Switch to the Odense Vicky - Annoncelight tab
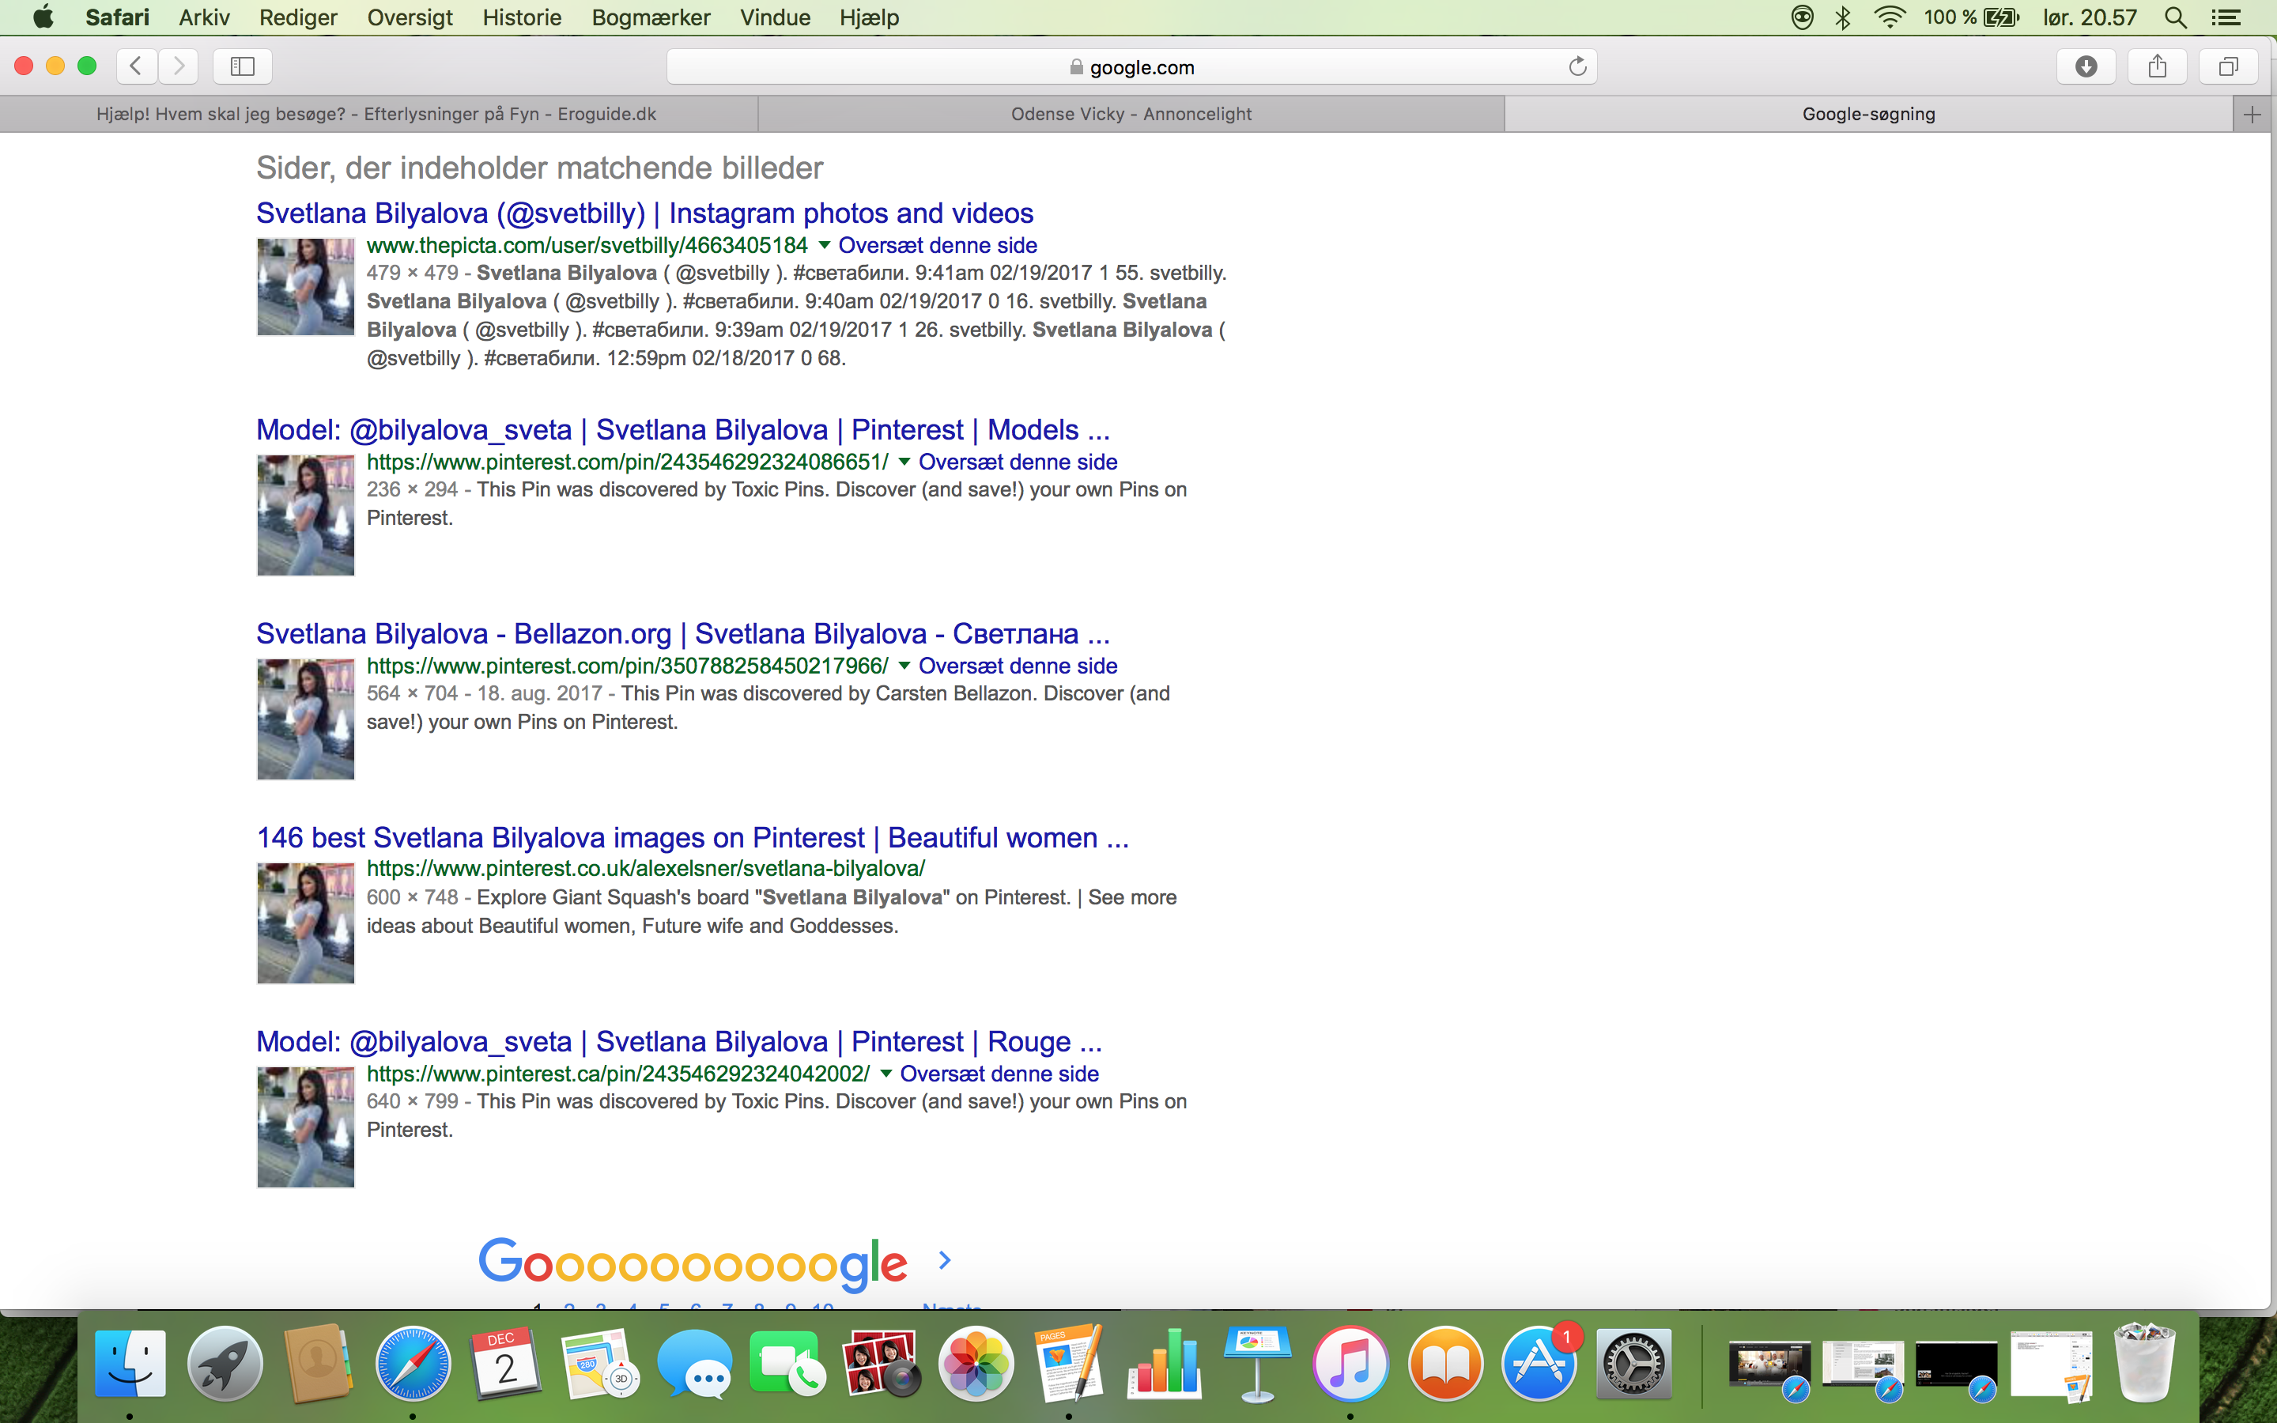2277x1423 pixels. pos(1131,115)
